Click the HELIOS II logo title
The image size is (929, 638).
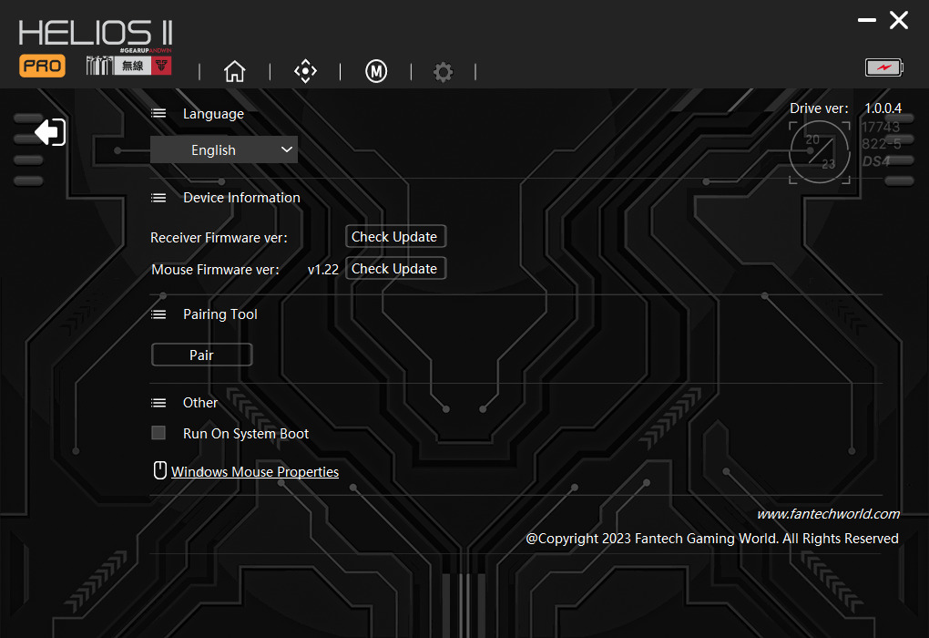pos(96,33)
